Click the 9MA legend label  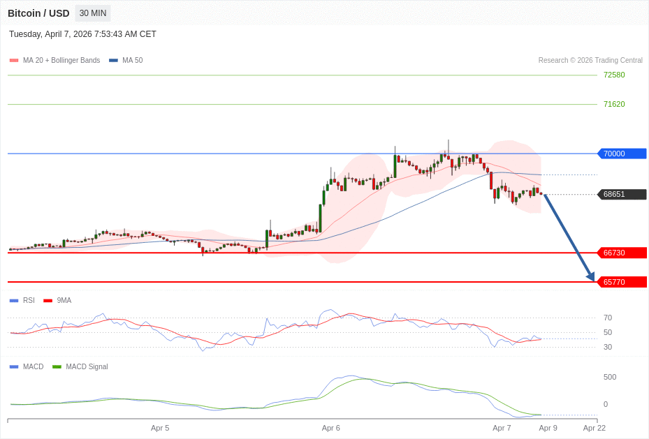pyautogui.click(x=64, y=301)
